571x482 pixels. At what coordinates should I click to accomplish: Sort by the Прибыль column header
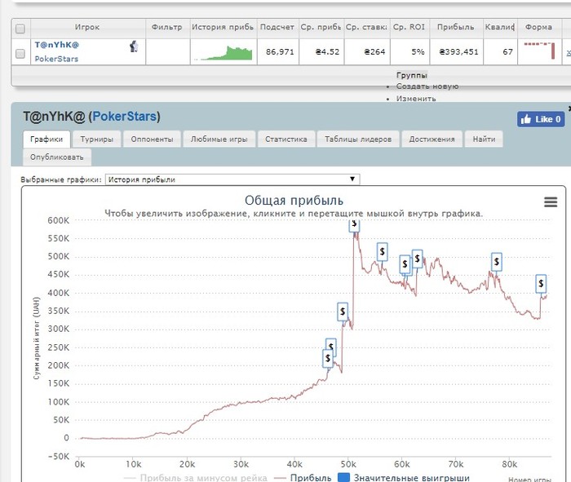(455, 27)
